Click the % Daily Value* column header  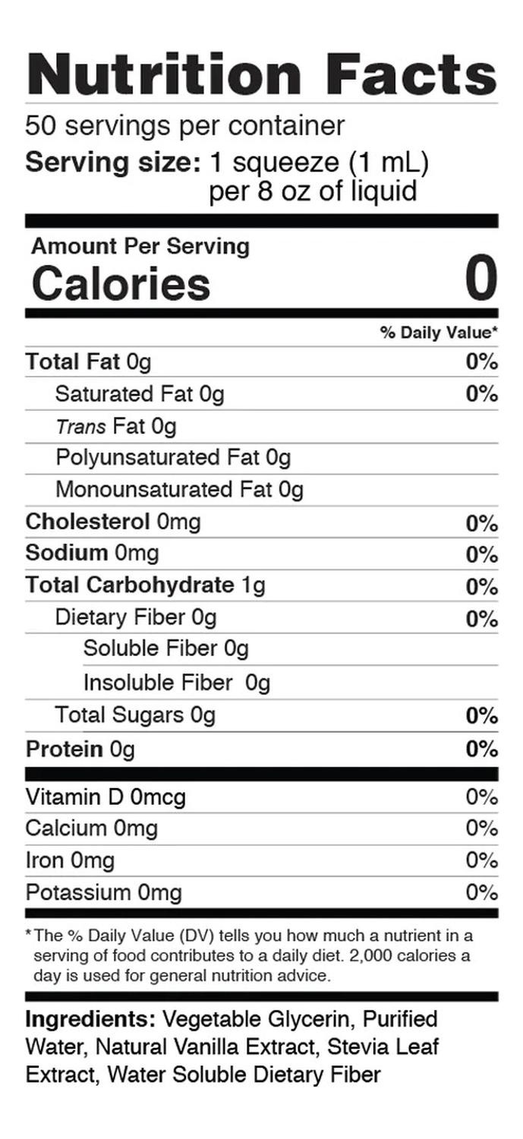pyautogui.click(x=439, y=332)
